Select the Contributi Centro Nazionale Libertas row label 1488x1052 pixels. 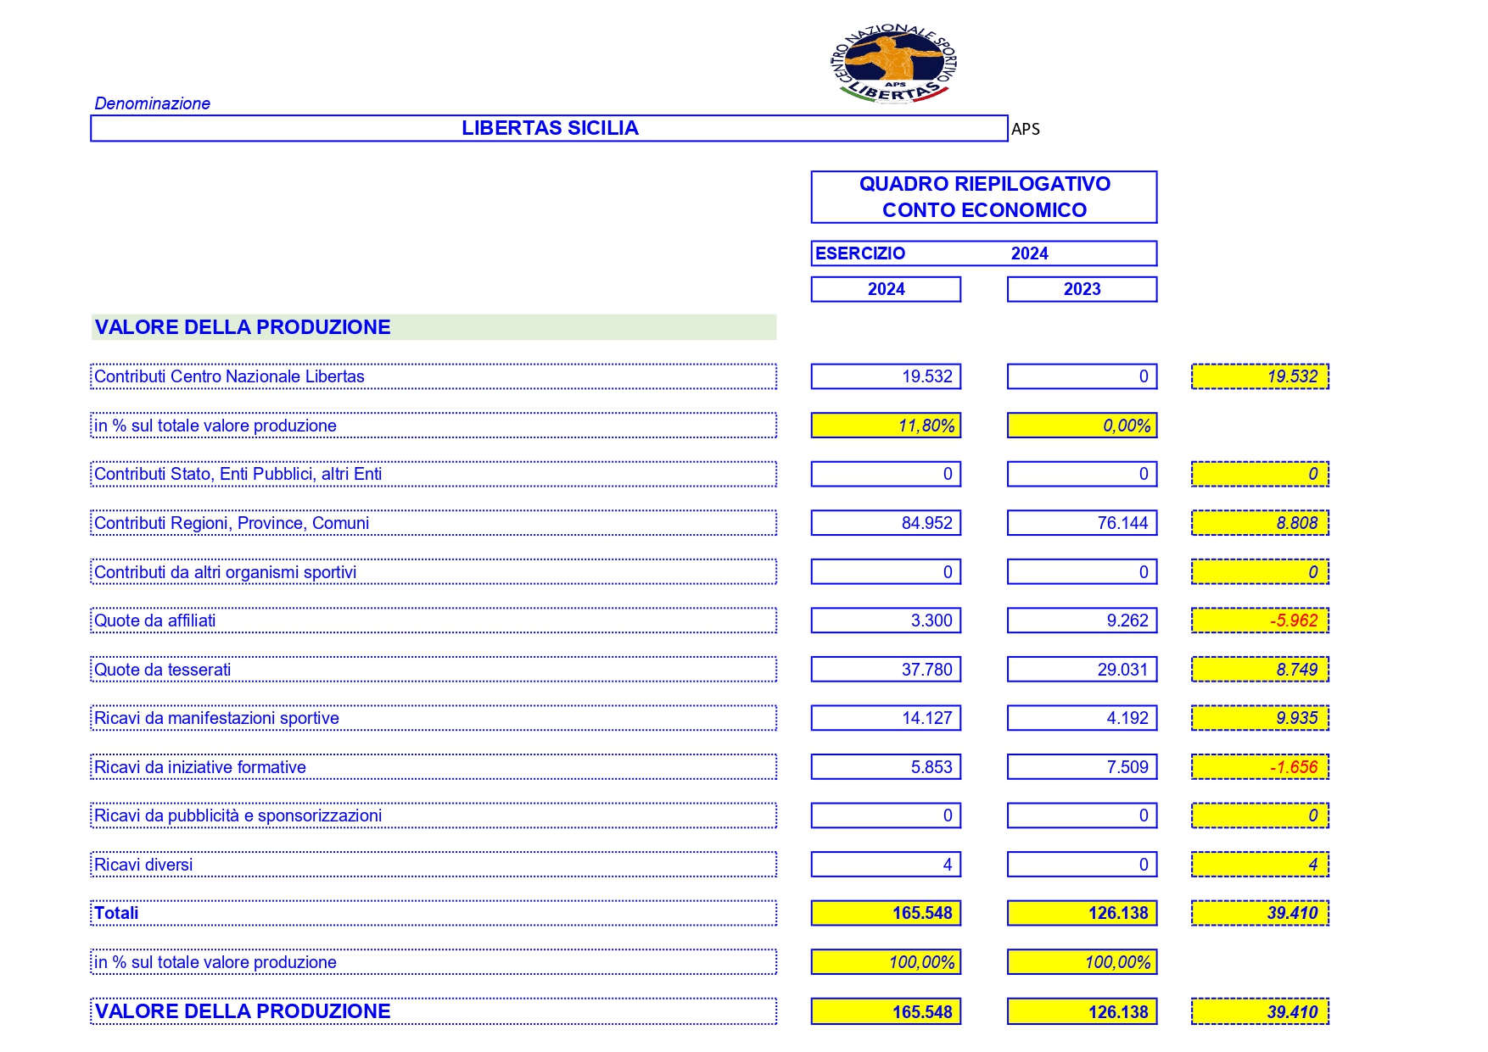434,376
